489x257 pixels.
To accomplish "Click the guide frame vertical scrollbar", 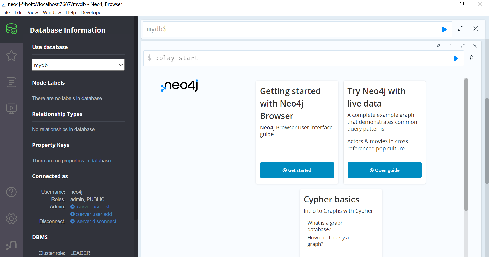I will coord(466,144).
